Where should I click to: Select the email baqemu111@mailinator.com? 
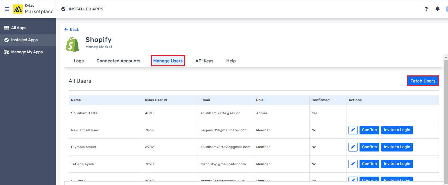(x=224, y=130)
